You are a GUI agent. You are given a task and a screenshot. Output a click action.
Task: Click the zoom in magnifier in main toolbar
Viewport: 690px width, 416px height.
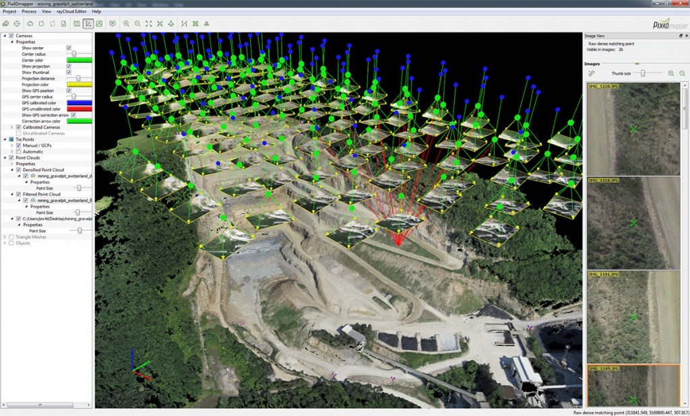(126, 24)
